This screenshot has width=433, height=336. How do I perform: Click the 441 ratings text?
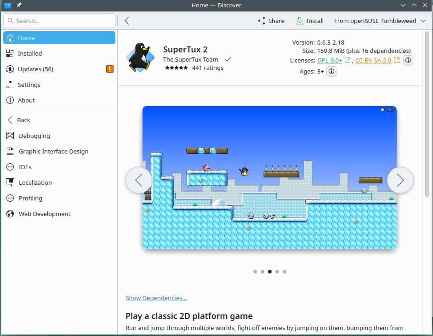click(208, 68)
